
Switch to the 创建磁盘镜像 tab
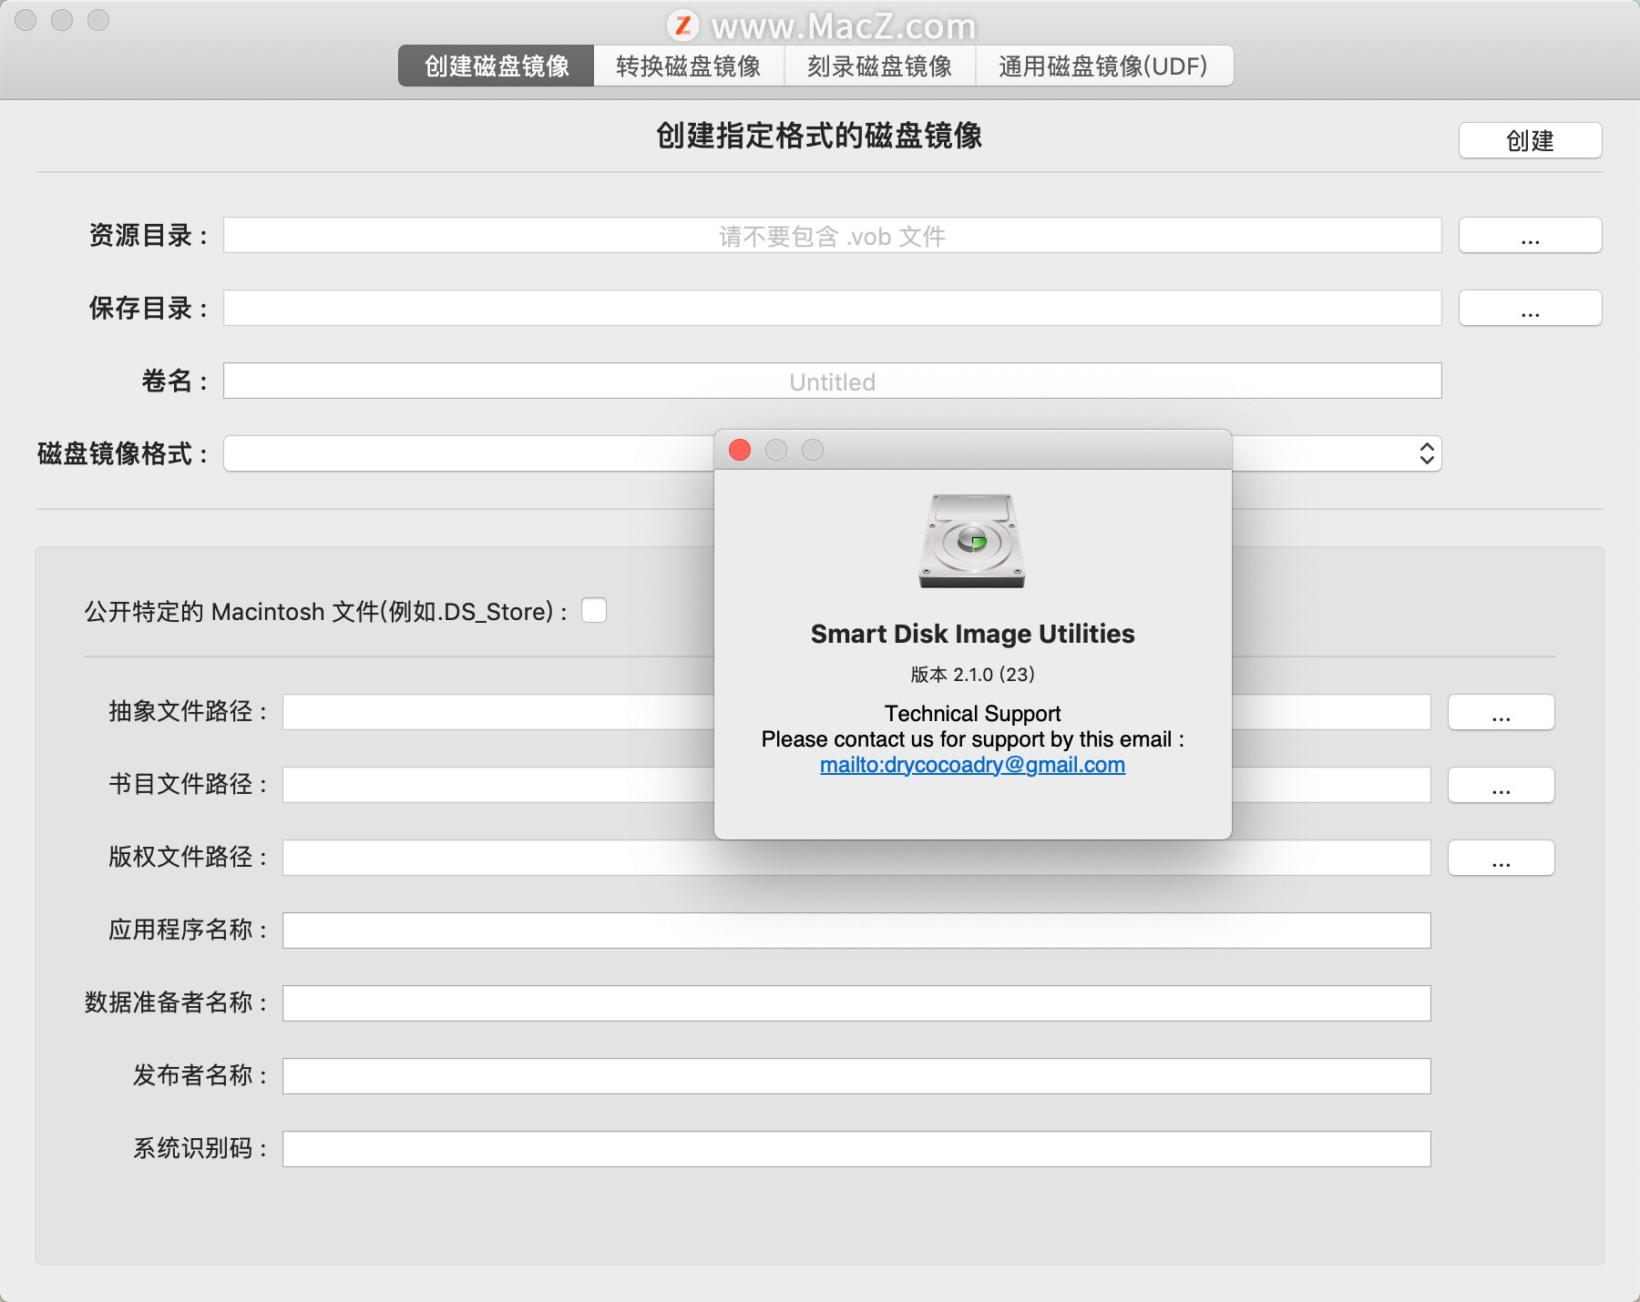point(497,66)
